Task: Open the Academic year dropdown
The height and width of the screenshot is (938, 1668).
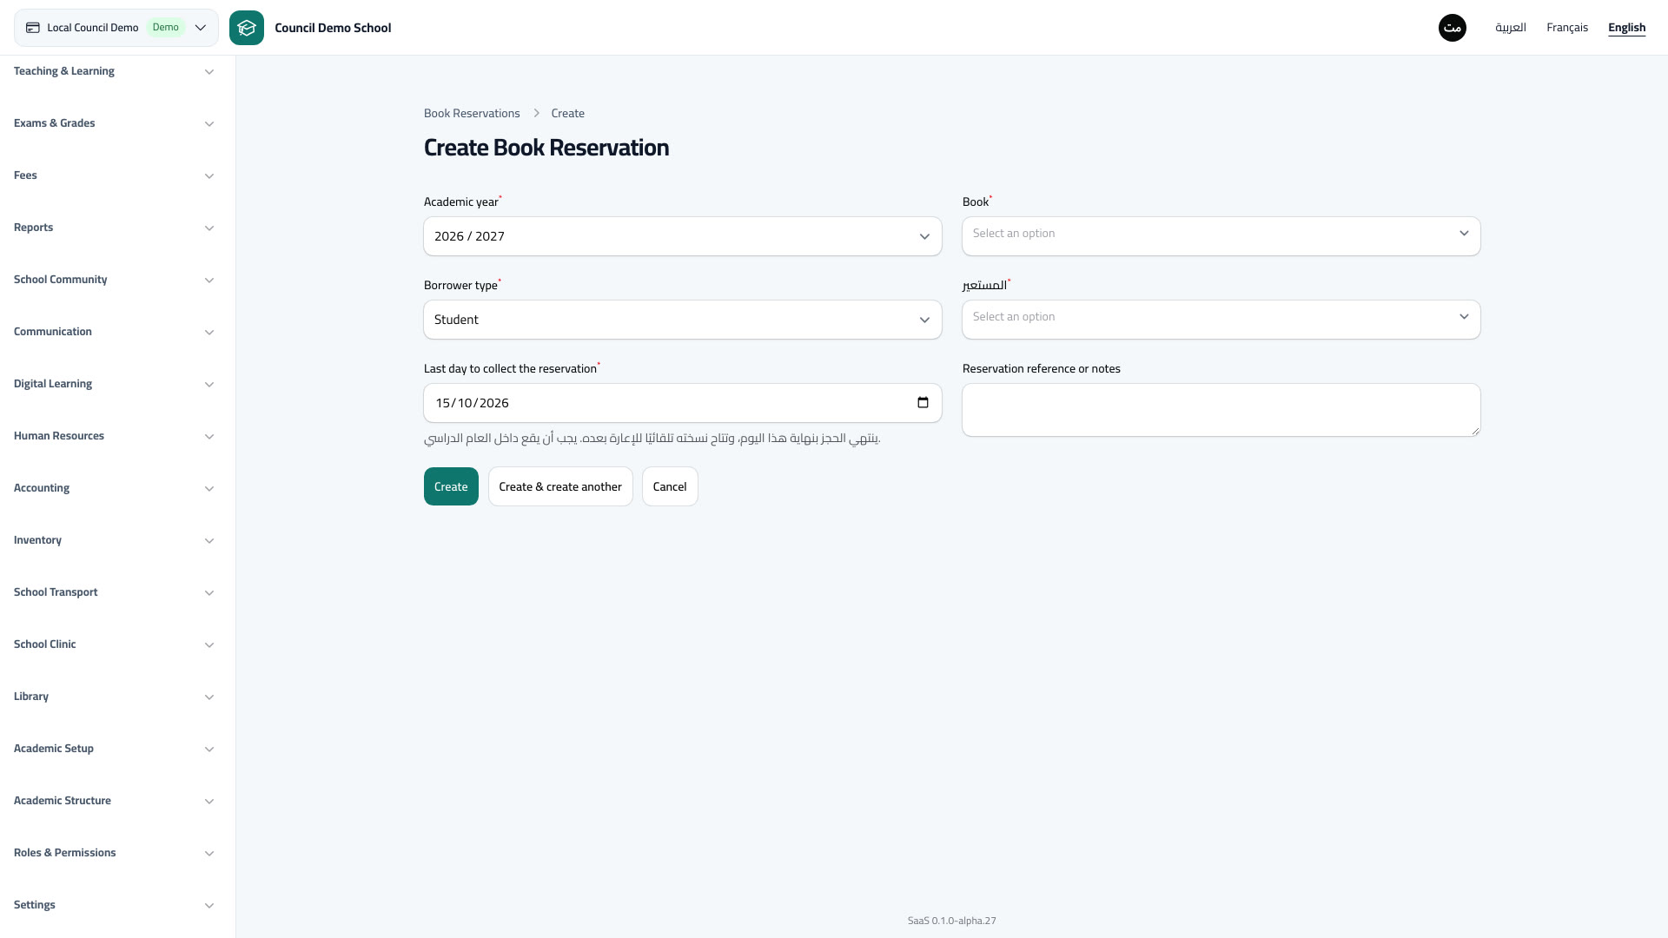Action: [683, 236]
